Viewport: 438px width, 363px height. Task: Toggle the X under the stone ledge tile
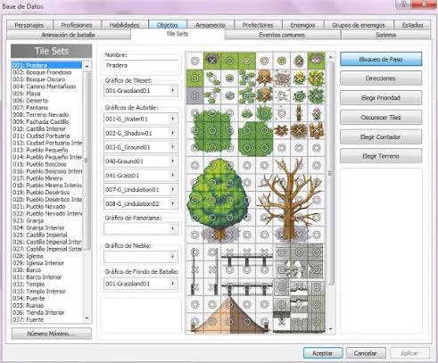(282, 322)
